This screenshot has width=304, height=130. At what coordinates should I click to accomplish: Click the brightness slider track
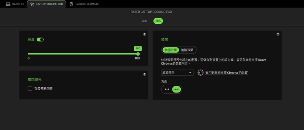point(83,54)
